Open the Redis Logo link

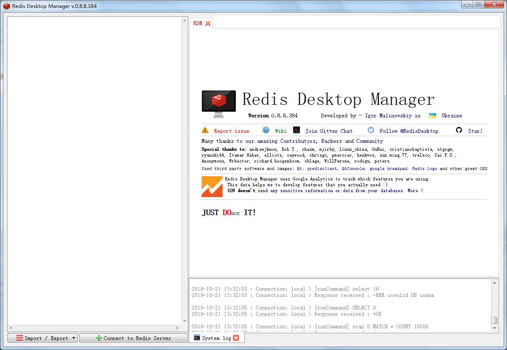click(x=425, y=169)
